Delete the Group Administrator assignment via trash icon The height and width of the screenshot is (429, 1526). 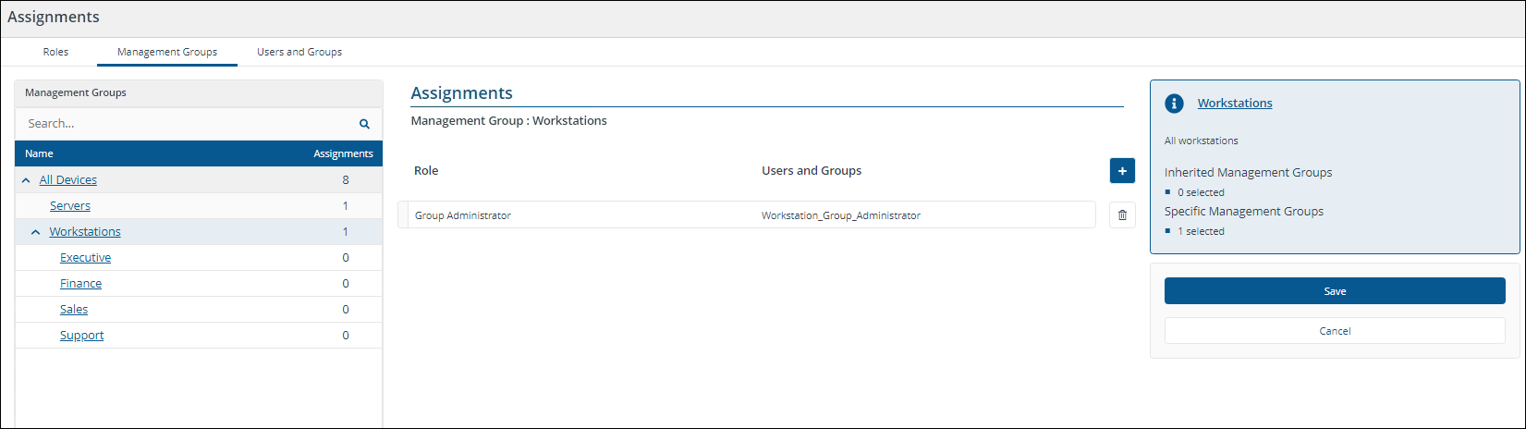pos(1122,215)
